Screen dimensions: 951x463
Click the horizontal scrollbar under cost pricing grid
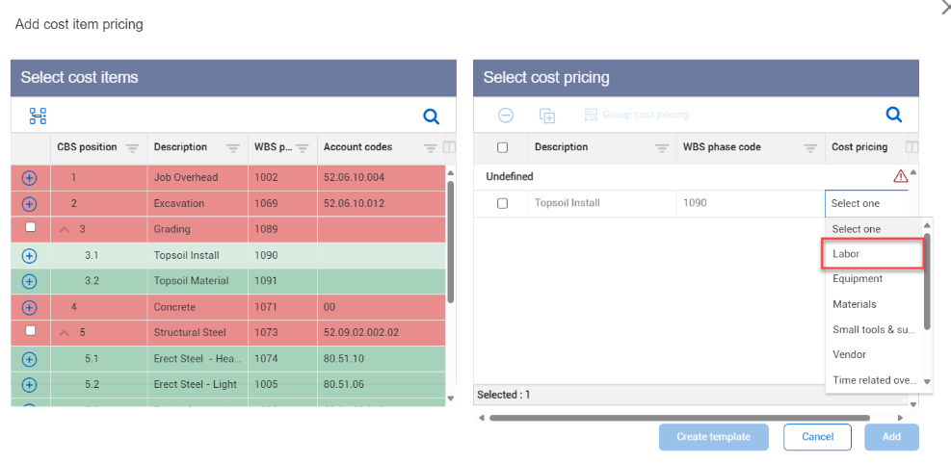click(678, 418)
